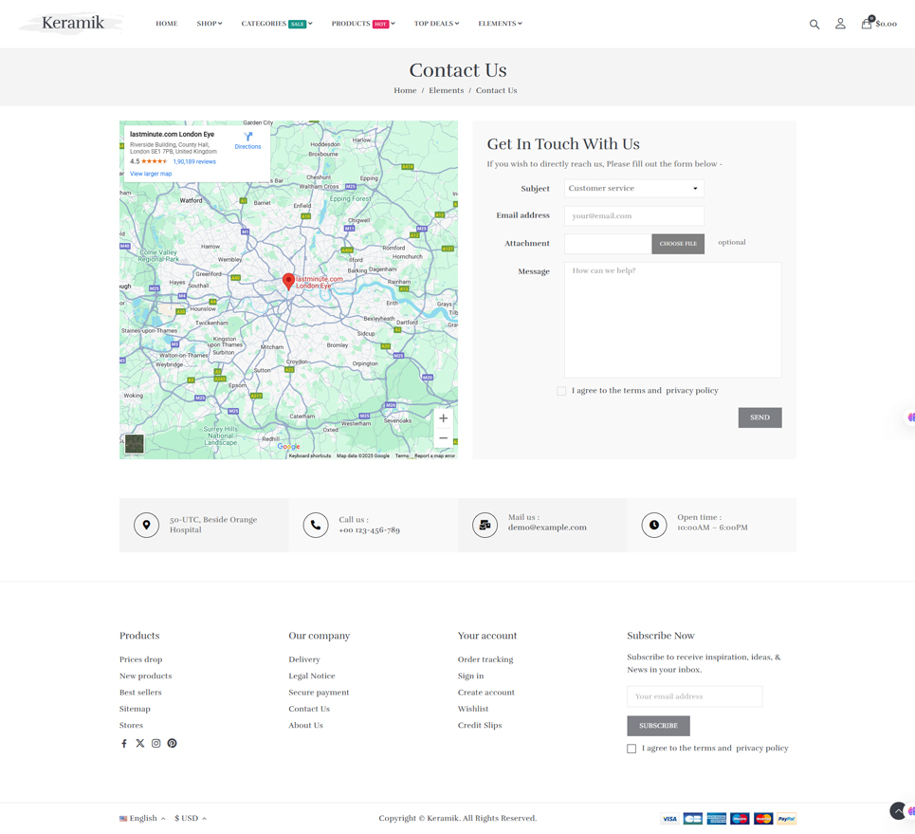Image resolution: width=915 pixels, height=834 pixels.
Task: Open the X (Twitter) social icon
Action: [140, 744]
